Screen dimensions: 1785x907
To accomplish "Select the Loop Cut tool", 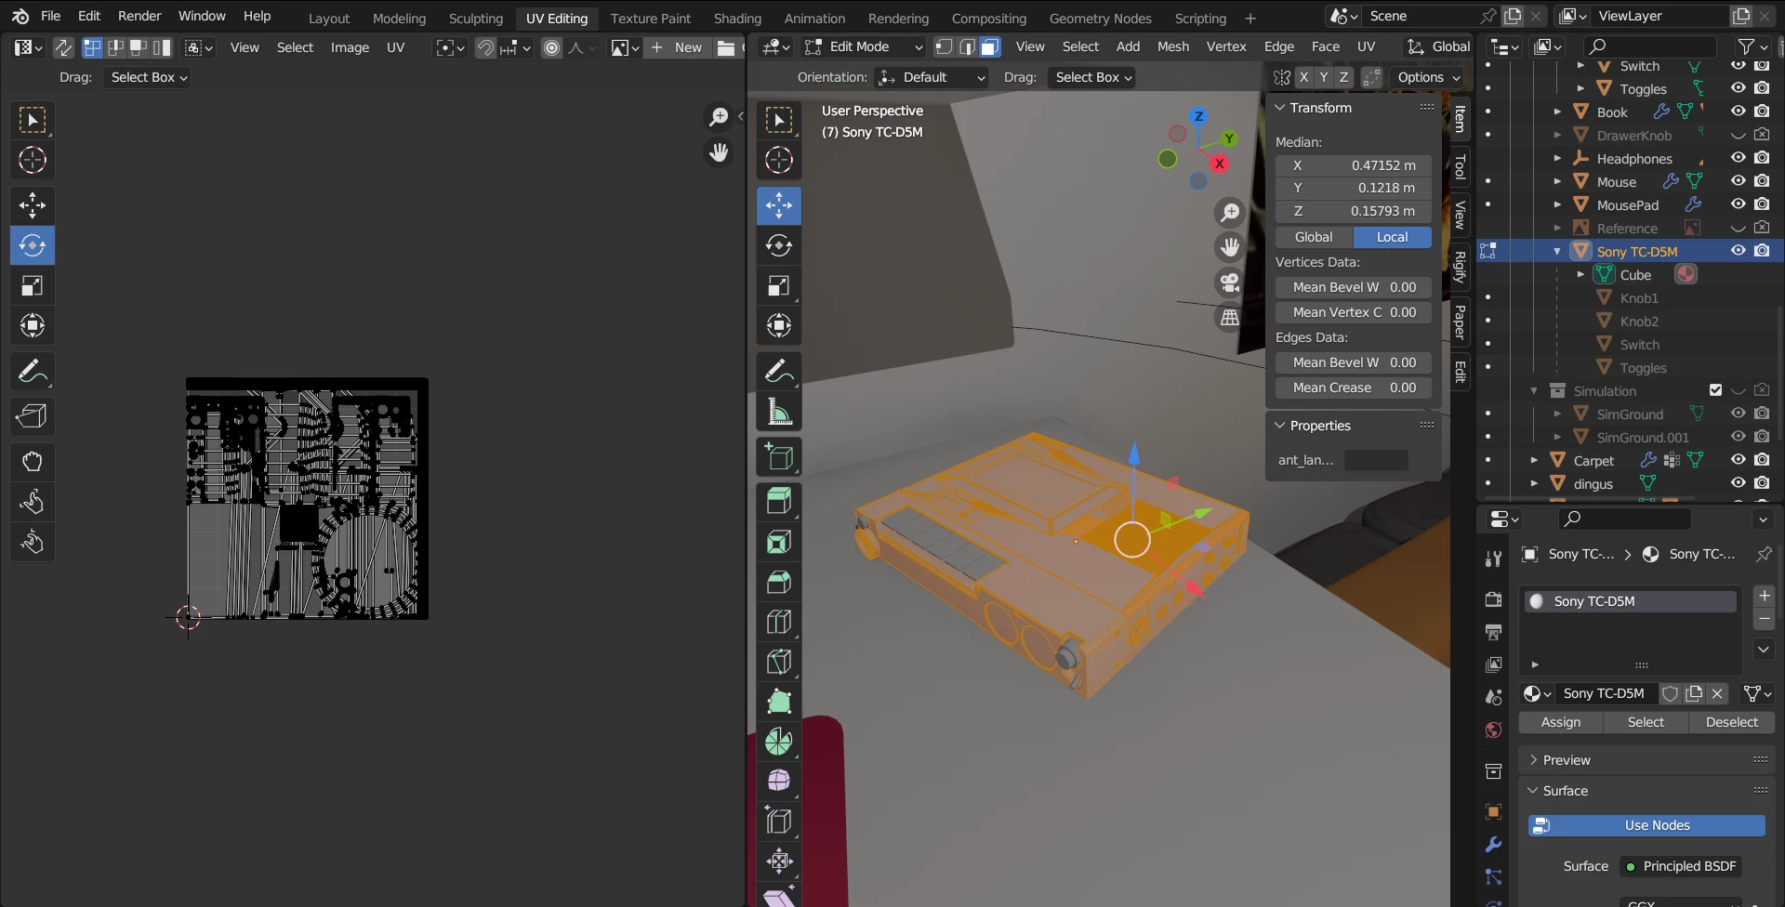I will 779,622.
